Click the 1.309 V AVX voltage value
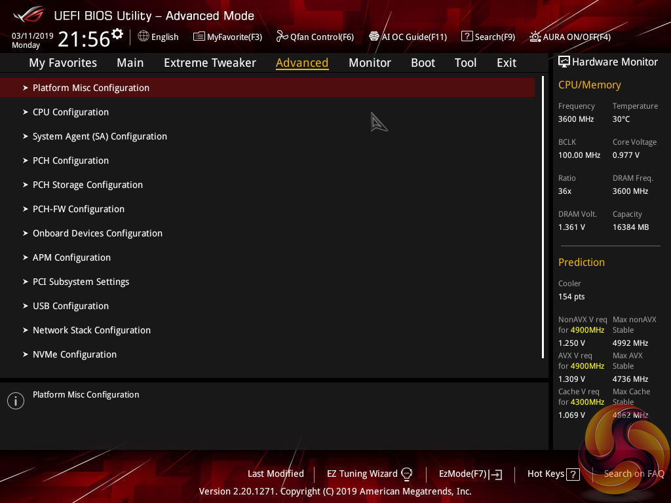The width and height of the screenshot is (671, 503). (x=571, y=379)
